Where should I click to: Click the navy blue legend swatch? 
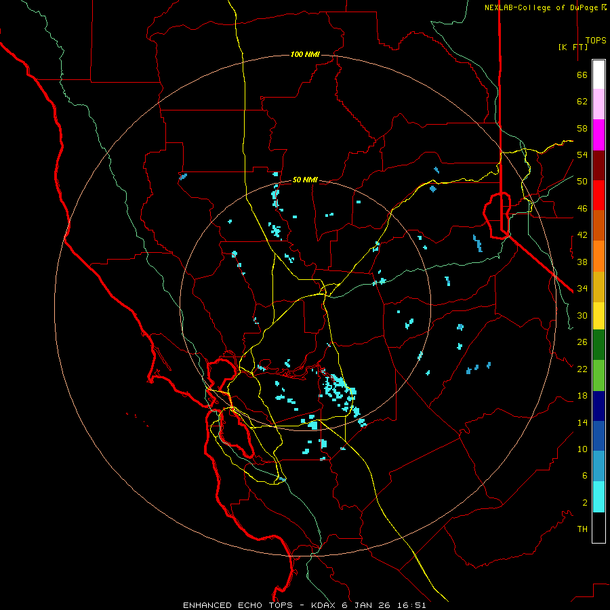click(x=598, y=406)
